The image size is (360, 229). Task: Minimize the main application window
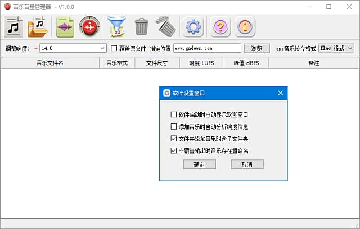pyautogui.click(x=308, y=7)
